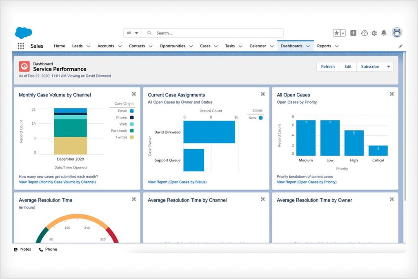Expand the Monthly Case Volume chart
The width and height of the screenshot is (418, 279).
134,94
